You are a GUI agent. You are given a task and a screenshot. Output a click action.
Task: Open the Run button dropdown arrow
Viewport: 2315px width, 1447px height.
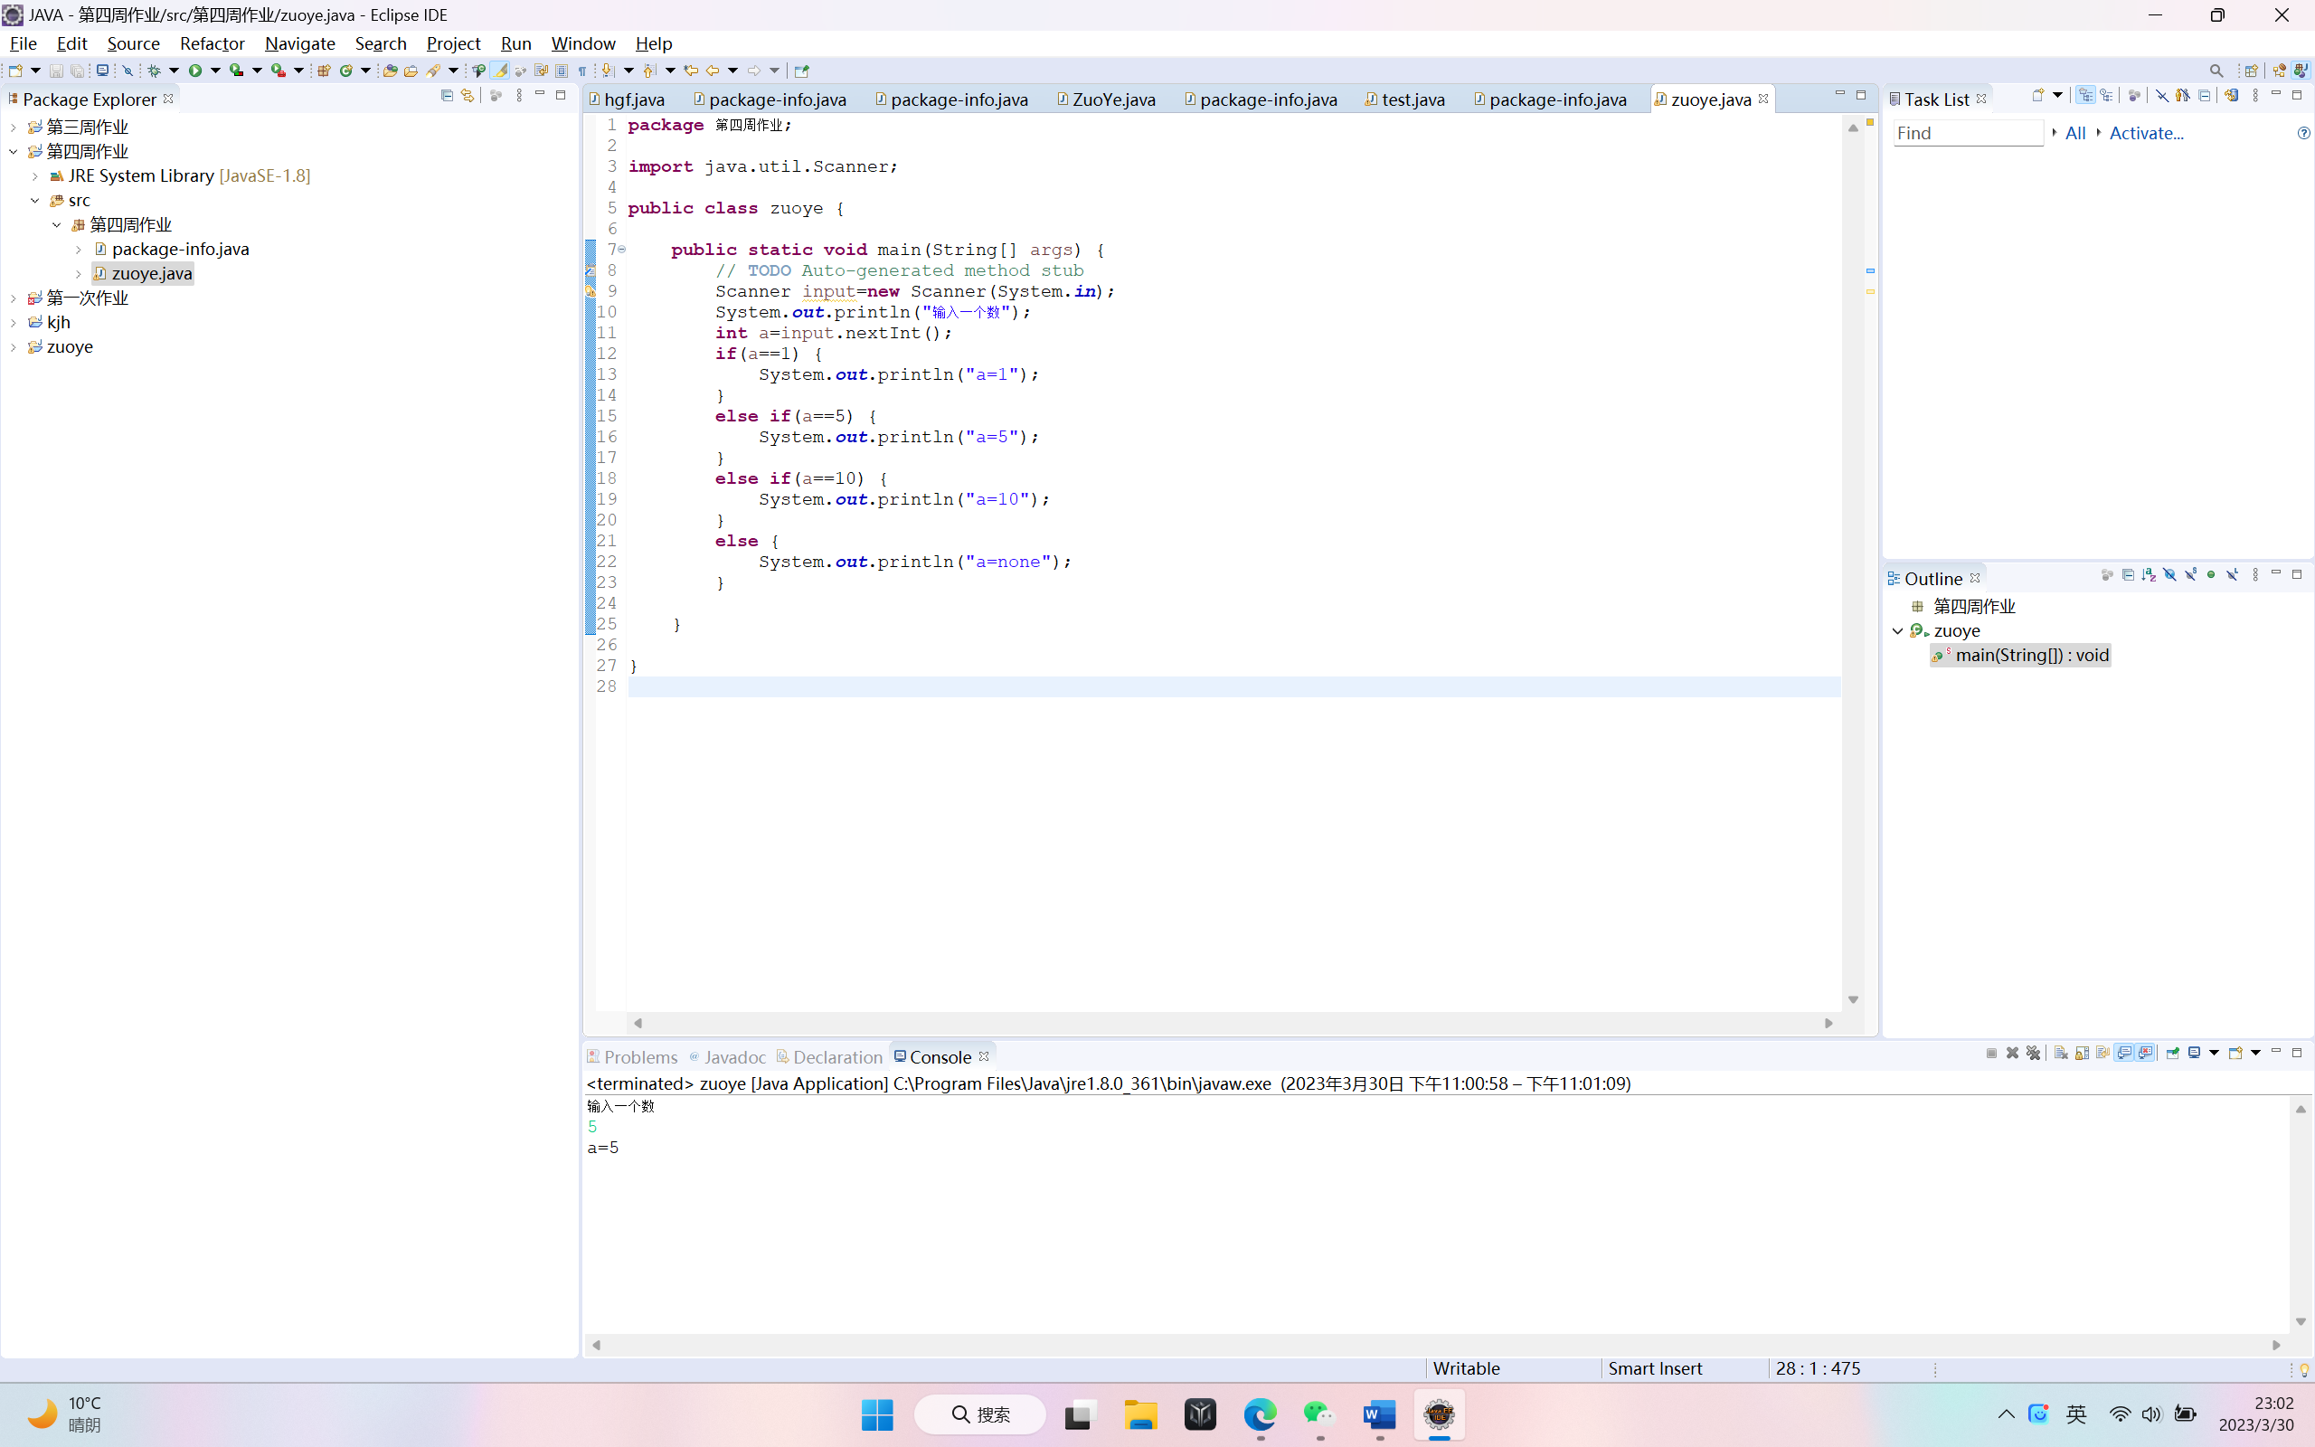pos(215,71)
